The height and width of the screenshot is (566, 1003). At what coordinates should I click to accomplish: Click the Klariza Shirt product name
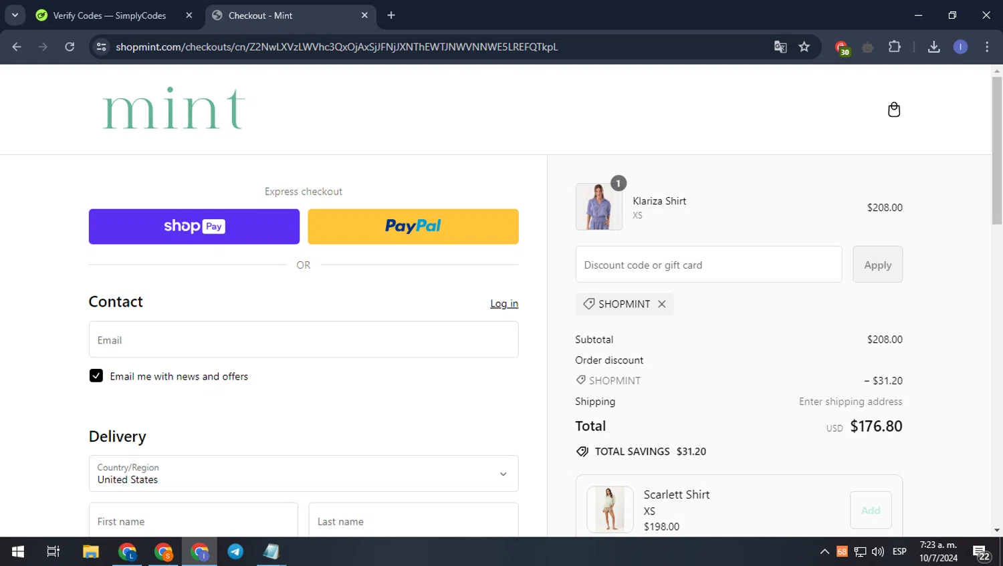pos(659,201)
